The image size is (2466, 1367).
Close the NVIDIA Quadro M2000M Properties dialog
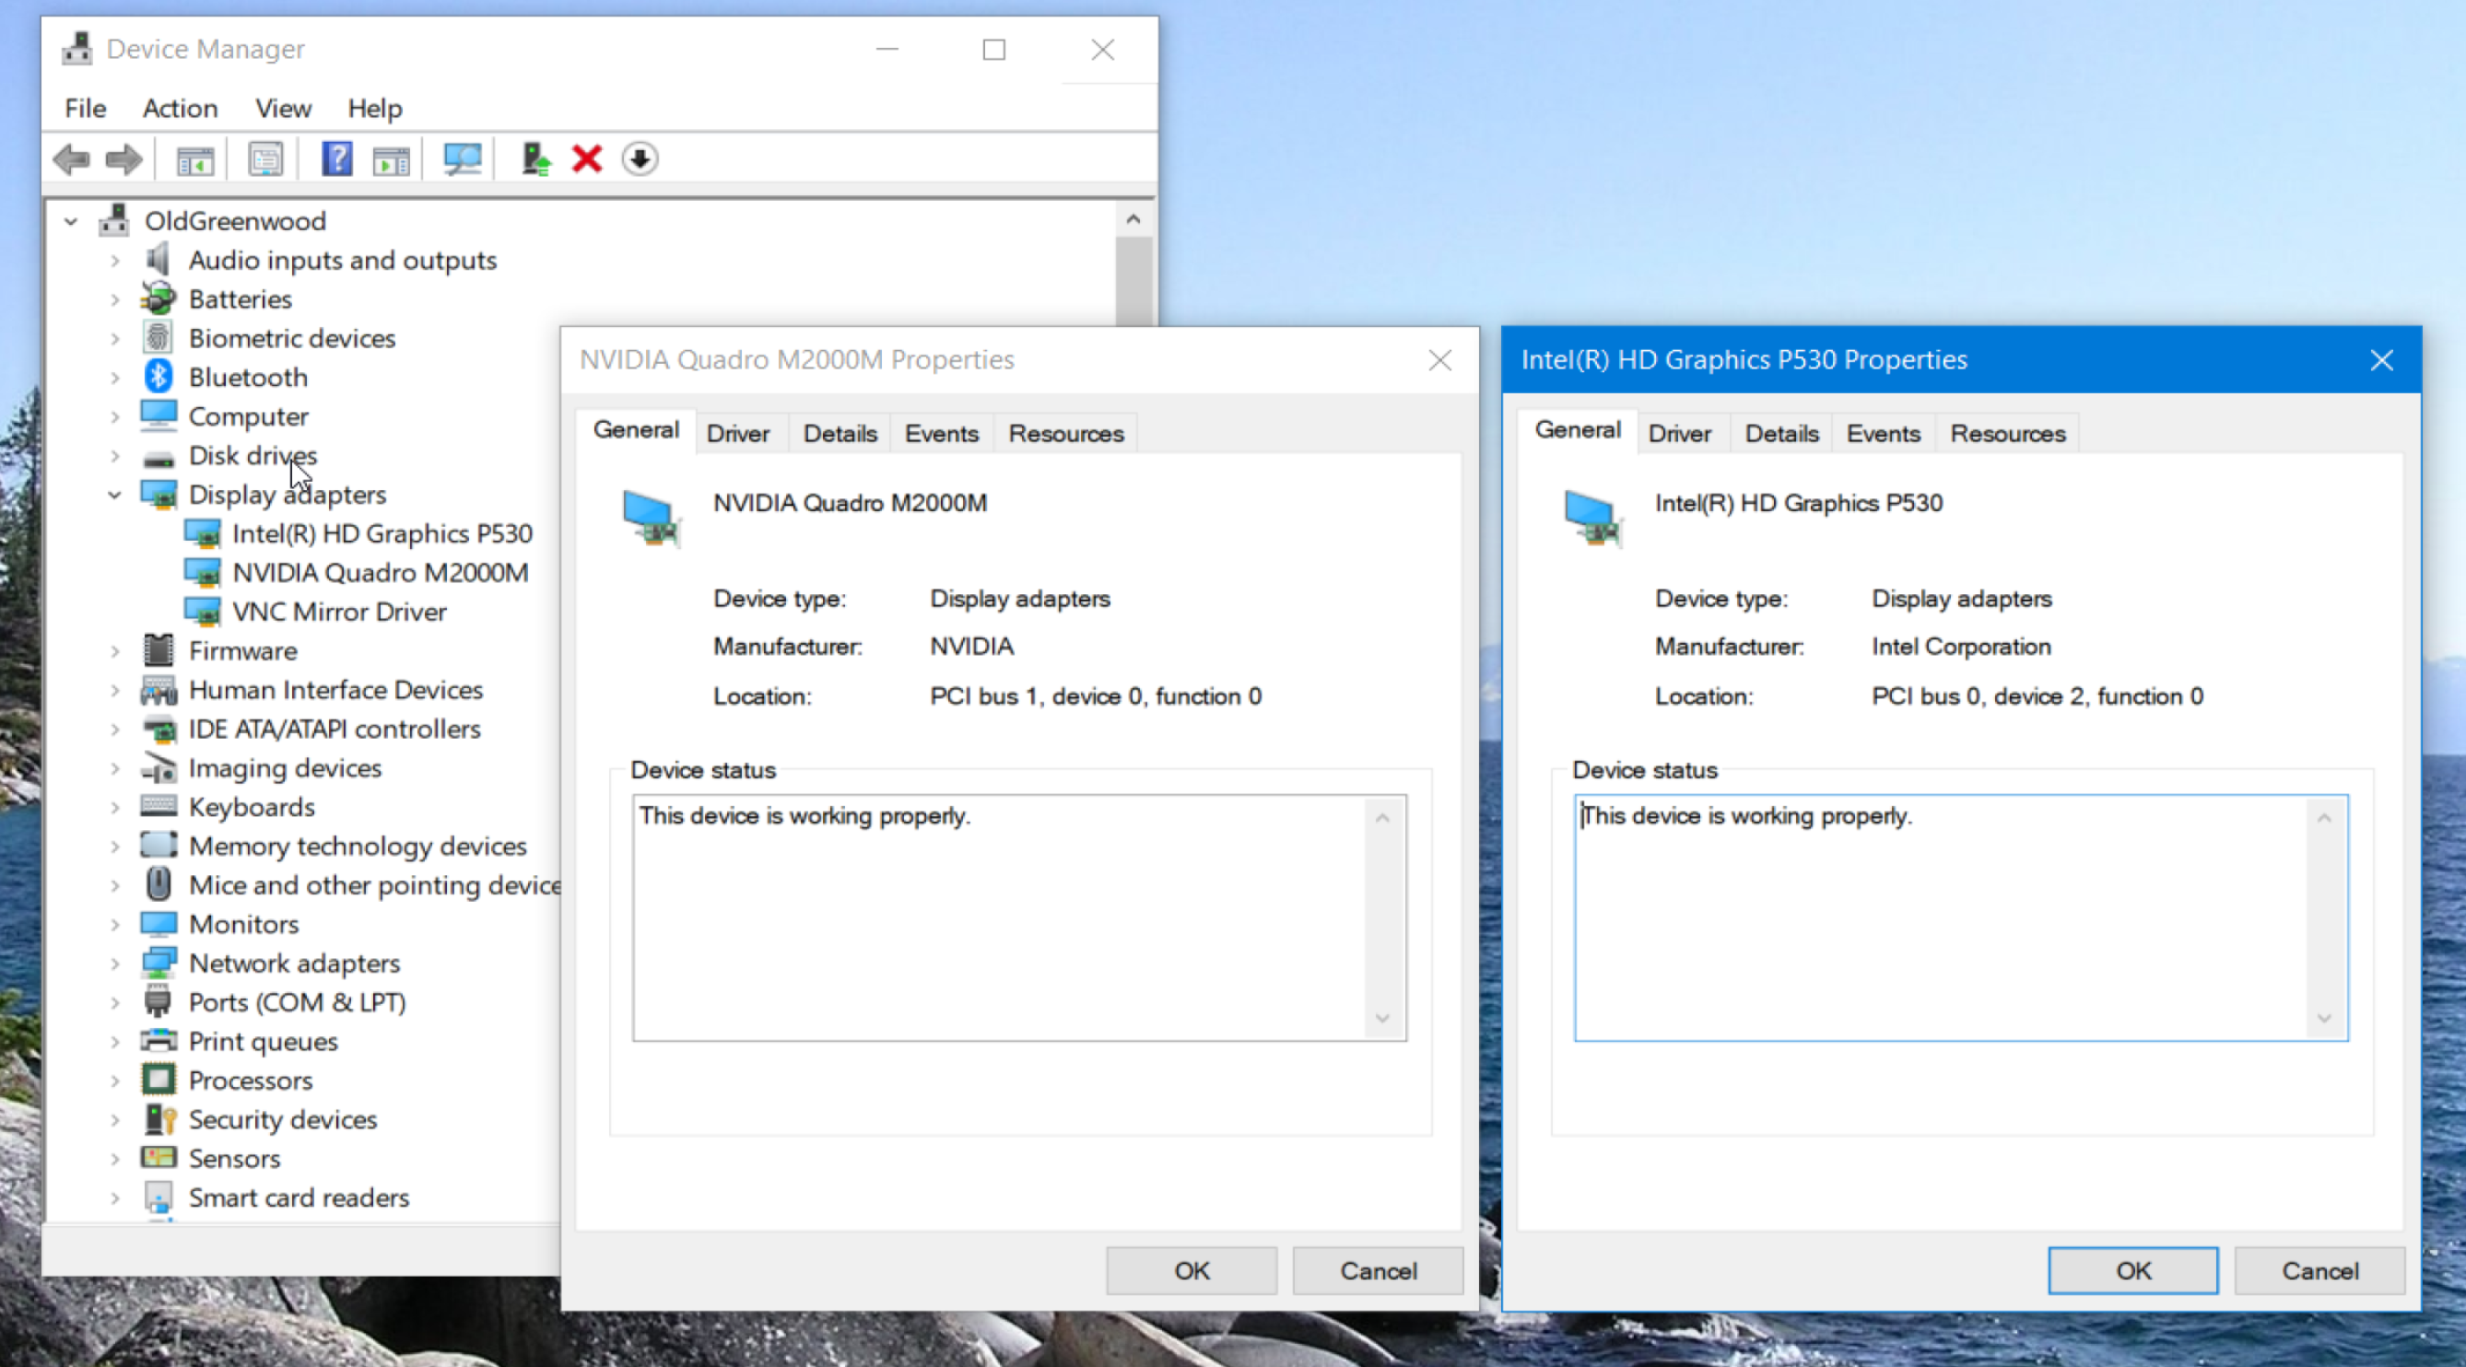(x=1439, y=359)
